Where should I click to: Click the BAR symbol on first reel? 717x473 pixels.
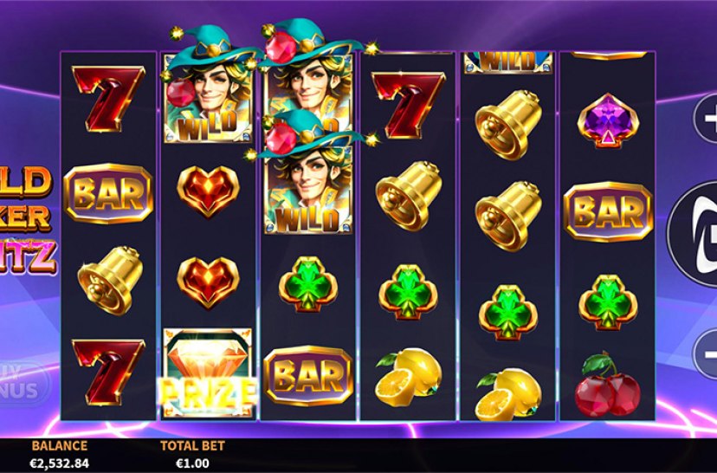[108, 193]
